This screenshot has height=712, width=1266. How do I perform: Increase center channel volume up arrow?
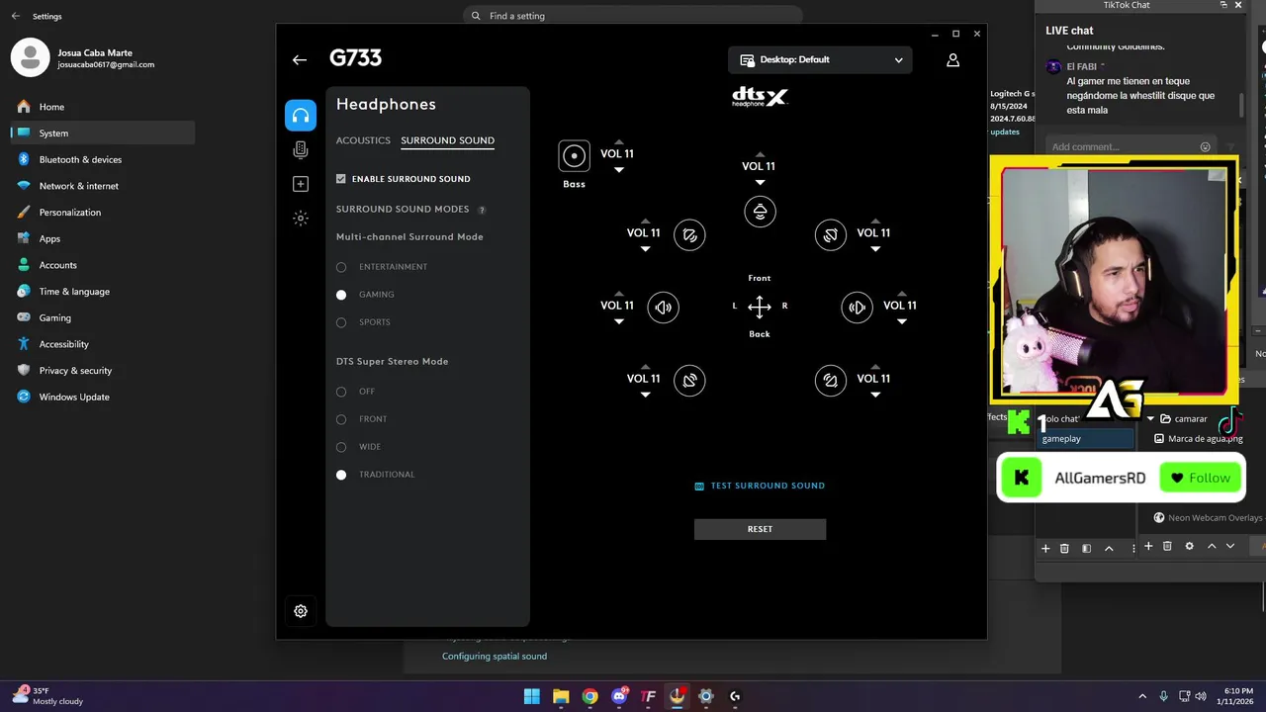pyautogui.click(x=760, y=154)
